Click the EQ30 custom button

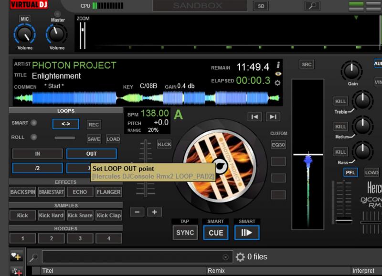pyautogui.click(x=278, y=145)
